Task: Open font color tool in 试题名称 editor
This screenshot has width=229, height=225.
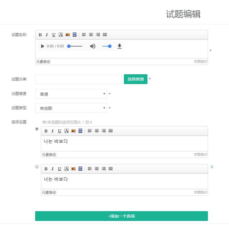Action: pyautogui.click(x=61, y=35)
